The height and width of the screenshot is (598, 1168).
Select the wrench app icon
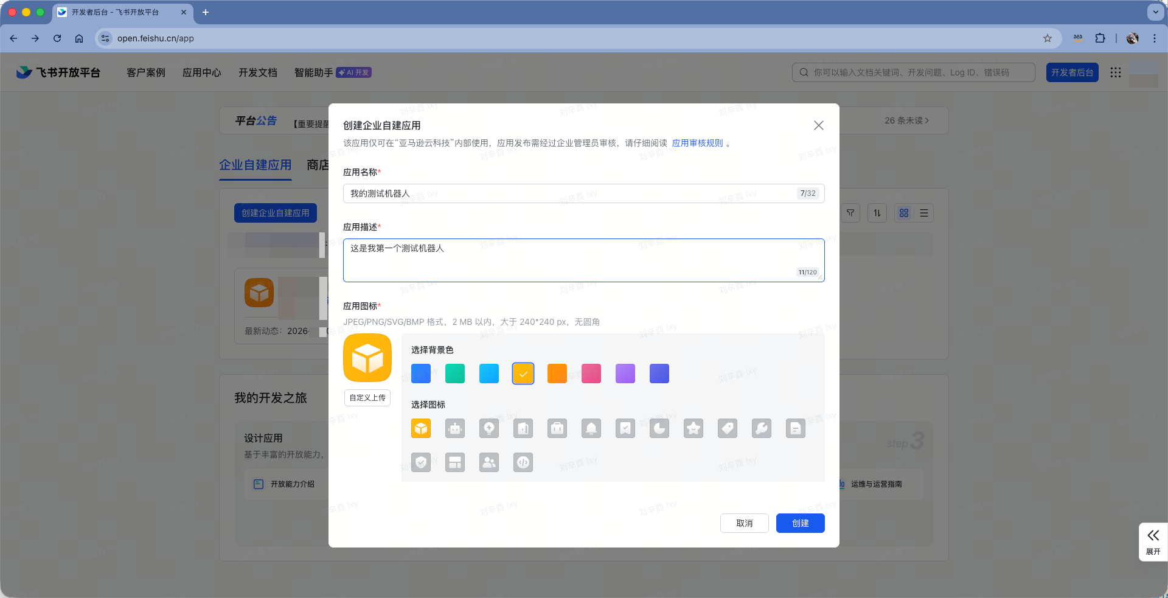point(762,428)
